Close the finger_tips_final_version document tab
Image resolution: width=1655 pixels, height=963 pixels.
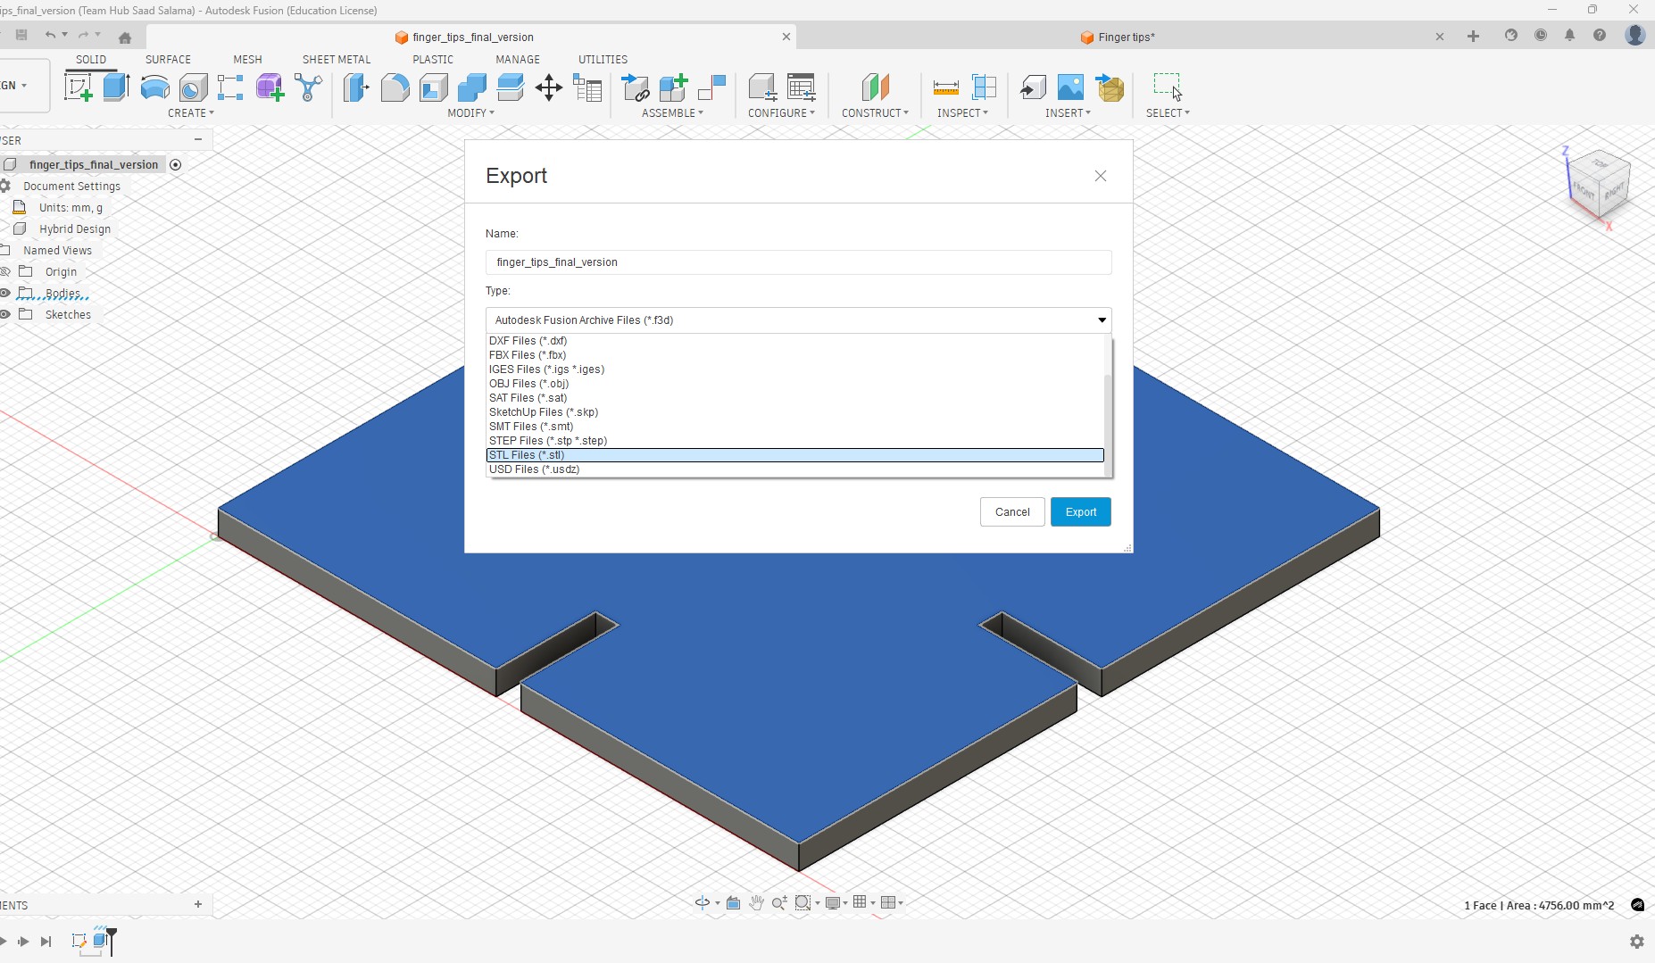pos(786,37)
